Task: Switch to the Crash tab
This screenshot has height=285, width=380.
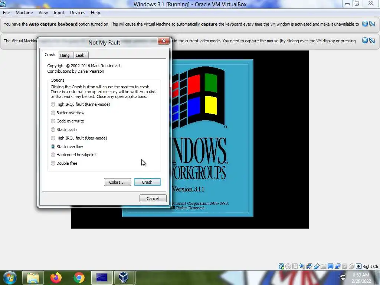Action: [x=50, y=55]
